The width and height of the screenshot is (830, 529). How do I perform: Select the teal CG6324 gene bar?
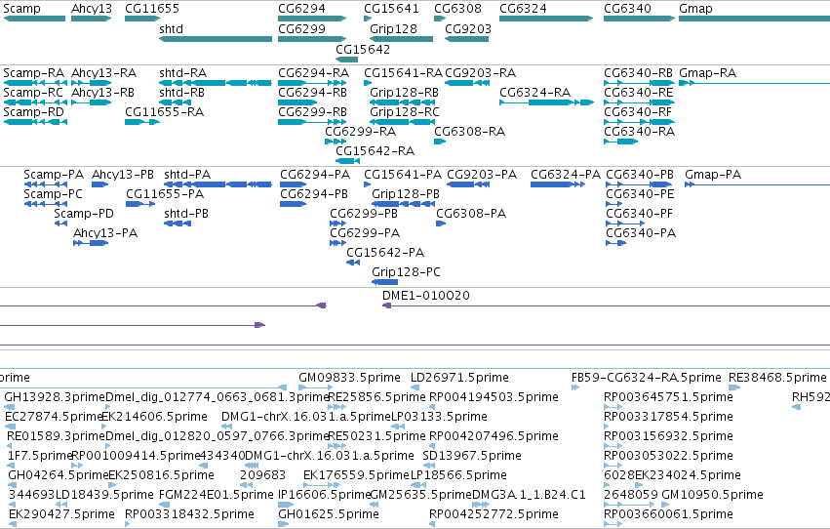pyautogui.click(x=546, y=19)
